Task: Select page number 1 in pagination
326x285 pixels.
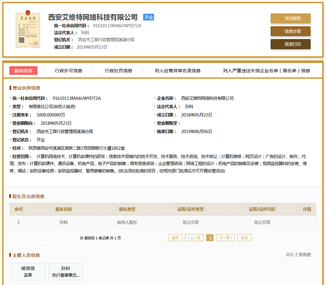Action: (x=210, y=238)
